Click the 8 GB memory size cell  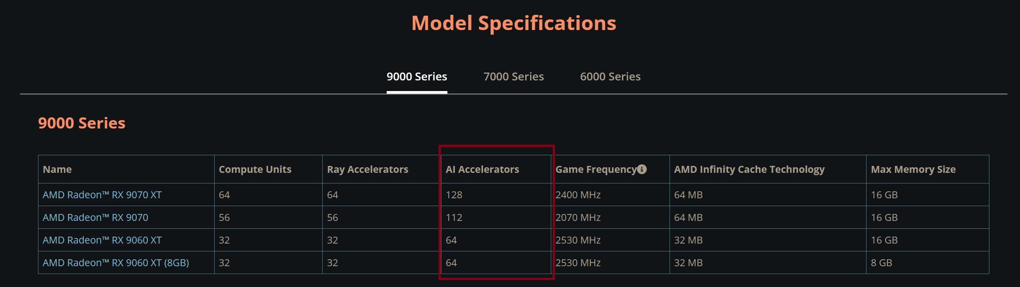[928, 263]
